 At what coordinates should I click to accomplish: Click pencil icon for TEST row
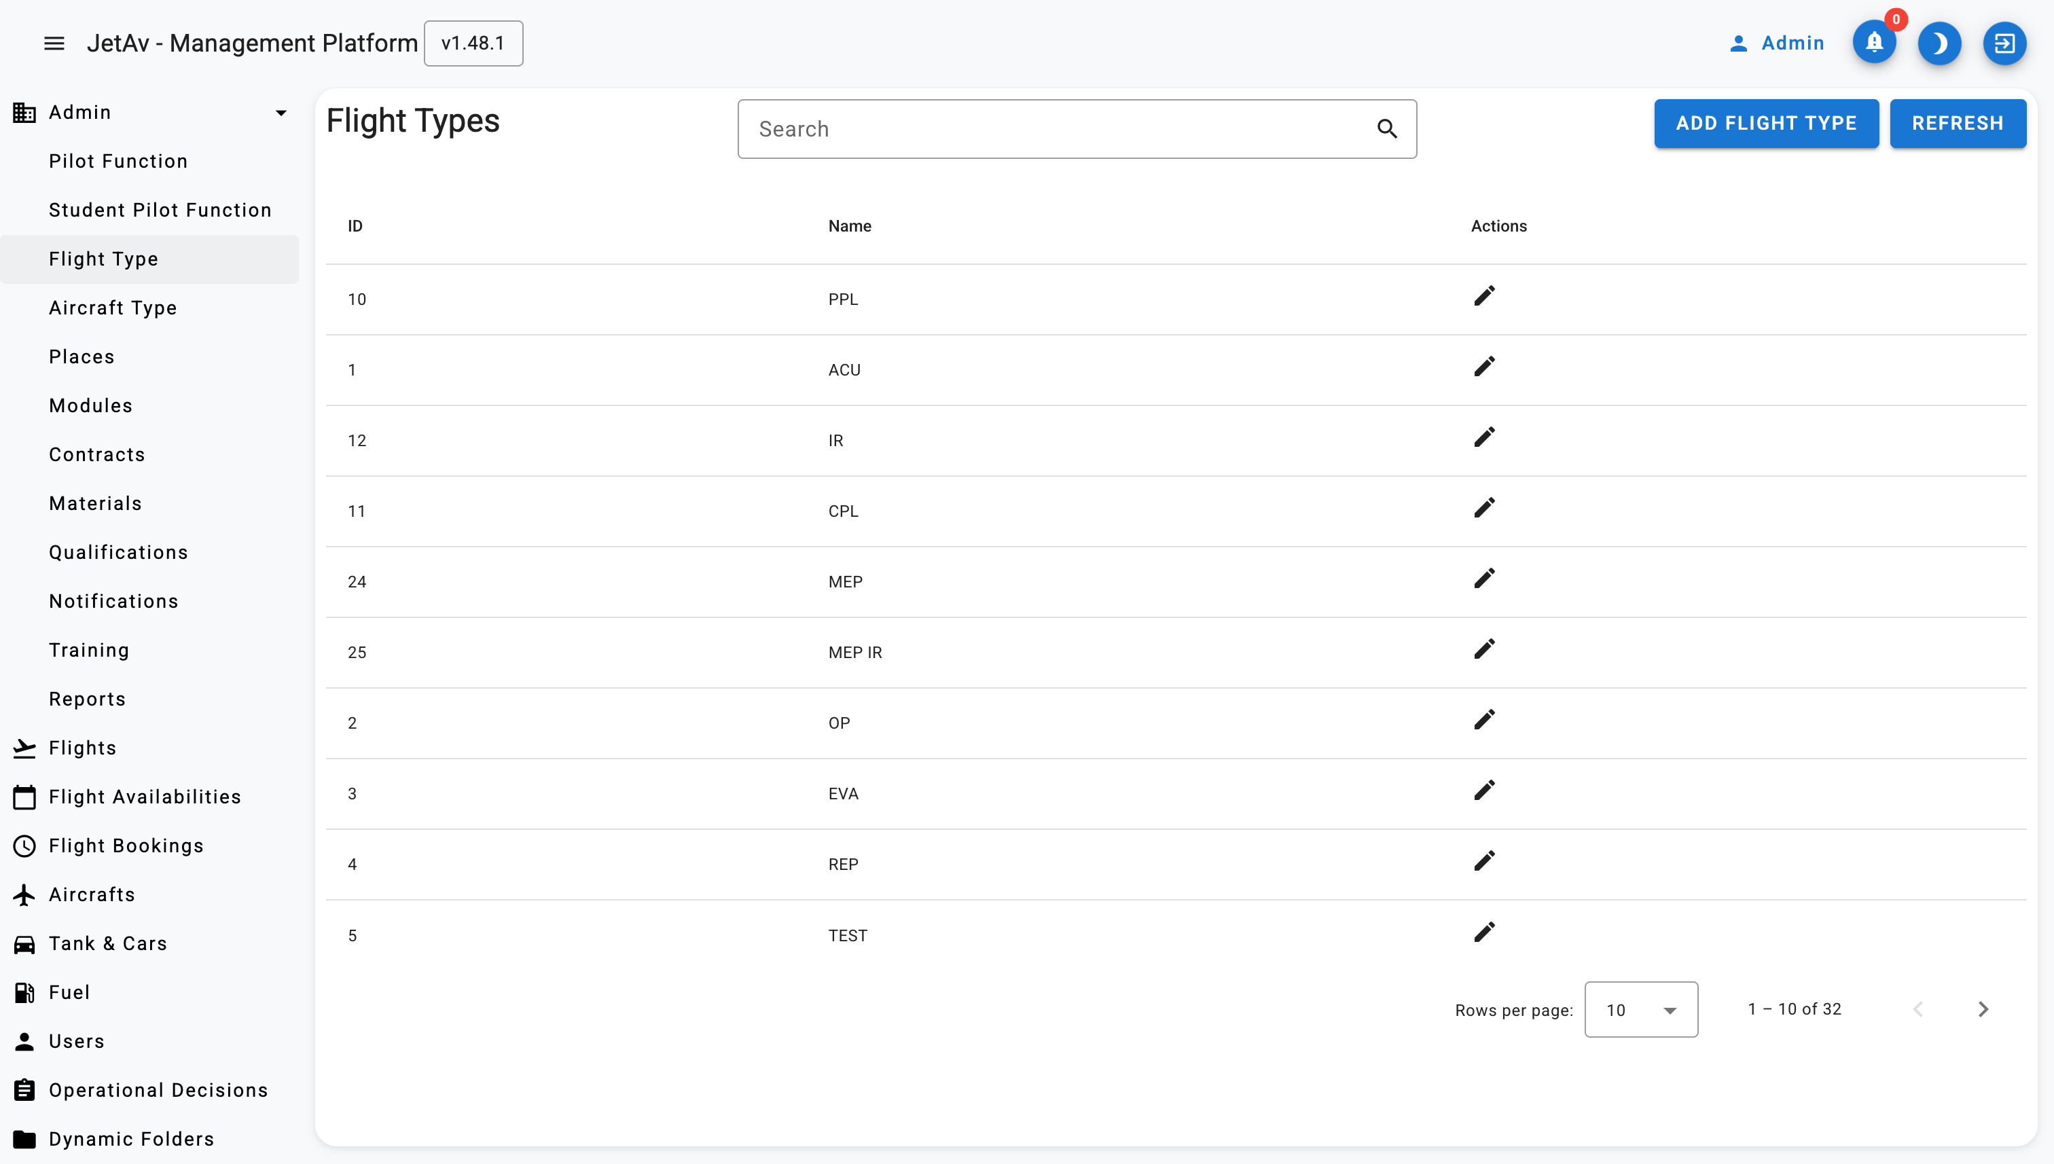[x=1484, y=932]
